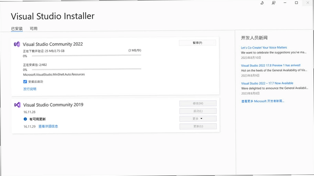Open Visual Studio 2022 17.8 Preview 1 news link
This screenshot has height=176, width=314.
(x=271, y=65)
